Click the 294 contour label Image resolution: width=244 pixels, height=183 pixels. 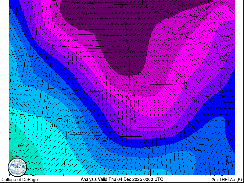(x=48, y=138)
